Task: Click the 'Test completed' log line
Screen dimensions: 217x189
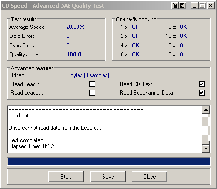Action: (x=26, y=140)
